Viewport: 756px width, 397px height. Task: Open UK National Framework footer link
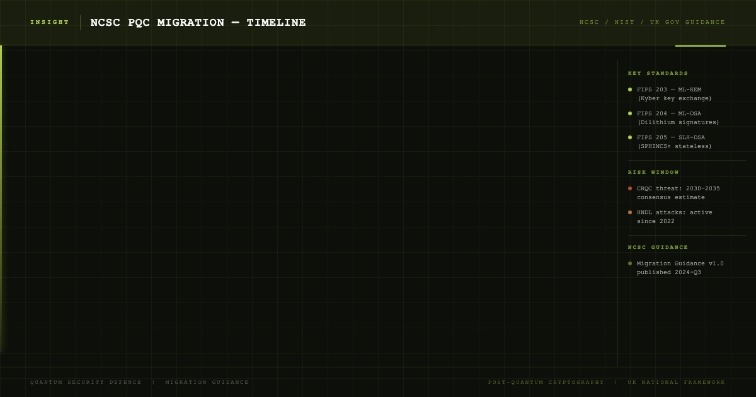677,382
